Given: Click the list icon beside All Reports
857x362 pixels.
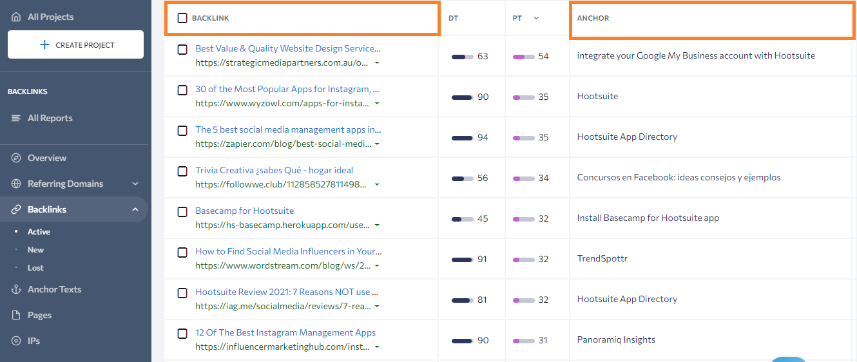Looking at the screenshot, I should [16, 118].
